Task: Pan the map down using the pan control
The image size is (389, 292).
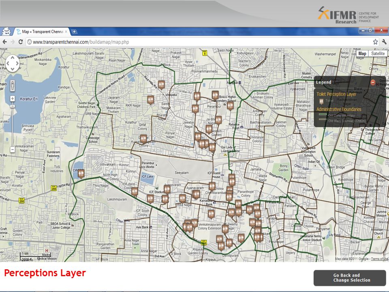Action: click(13, 69)
